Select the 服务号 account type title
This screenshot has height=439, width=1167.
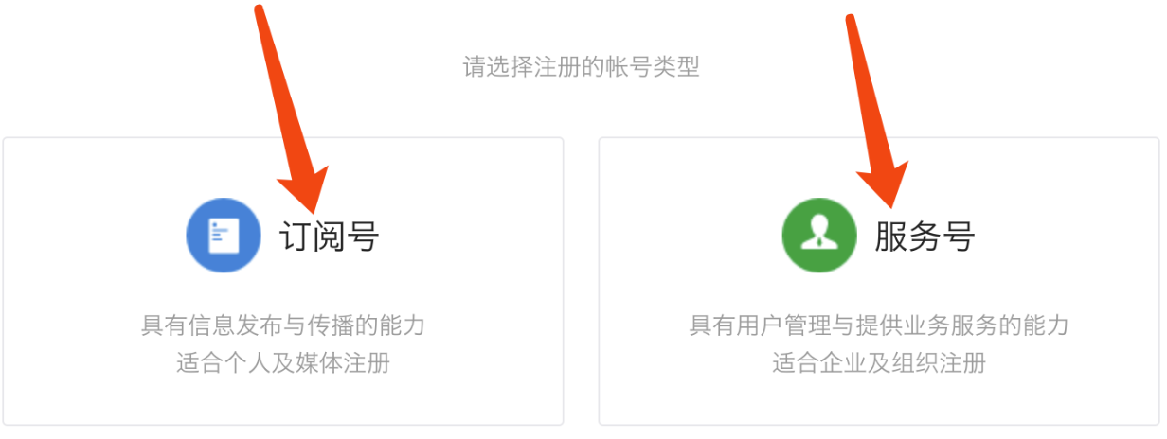click(x=925, y=237)
